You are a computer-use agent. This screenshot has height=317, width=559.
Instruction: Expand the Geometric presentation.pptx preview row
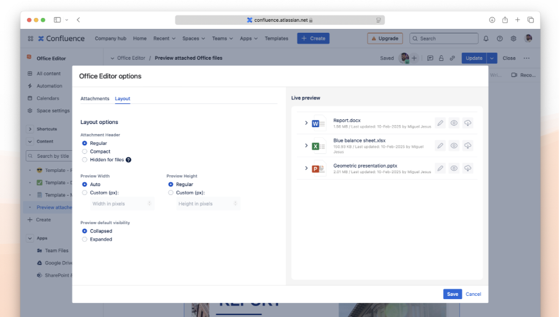pyautogui.click(x=306, y=168)
